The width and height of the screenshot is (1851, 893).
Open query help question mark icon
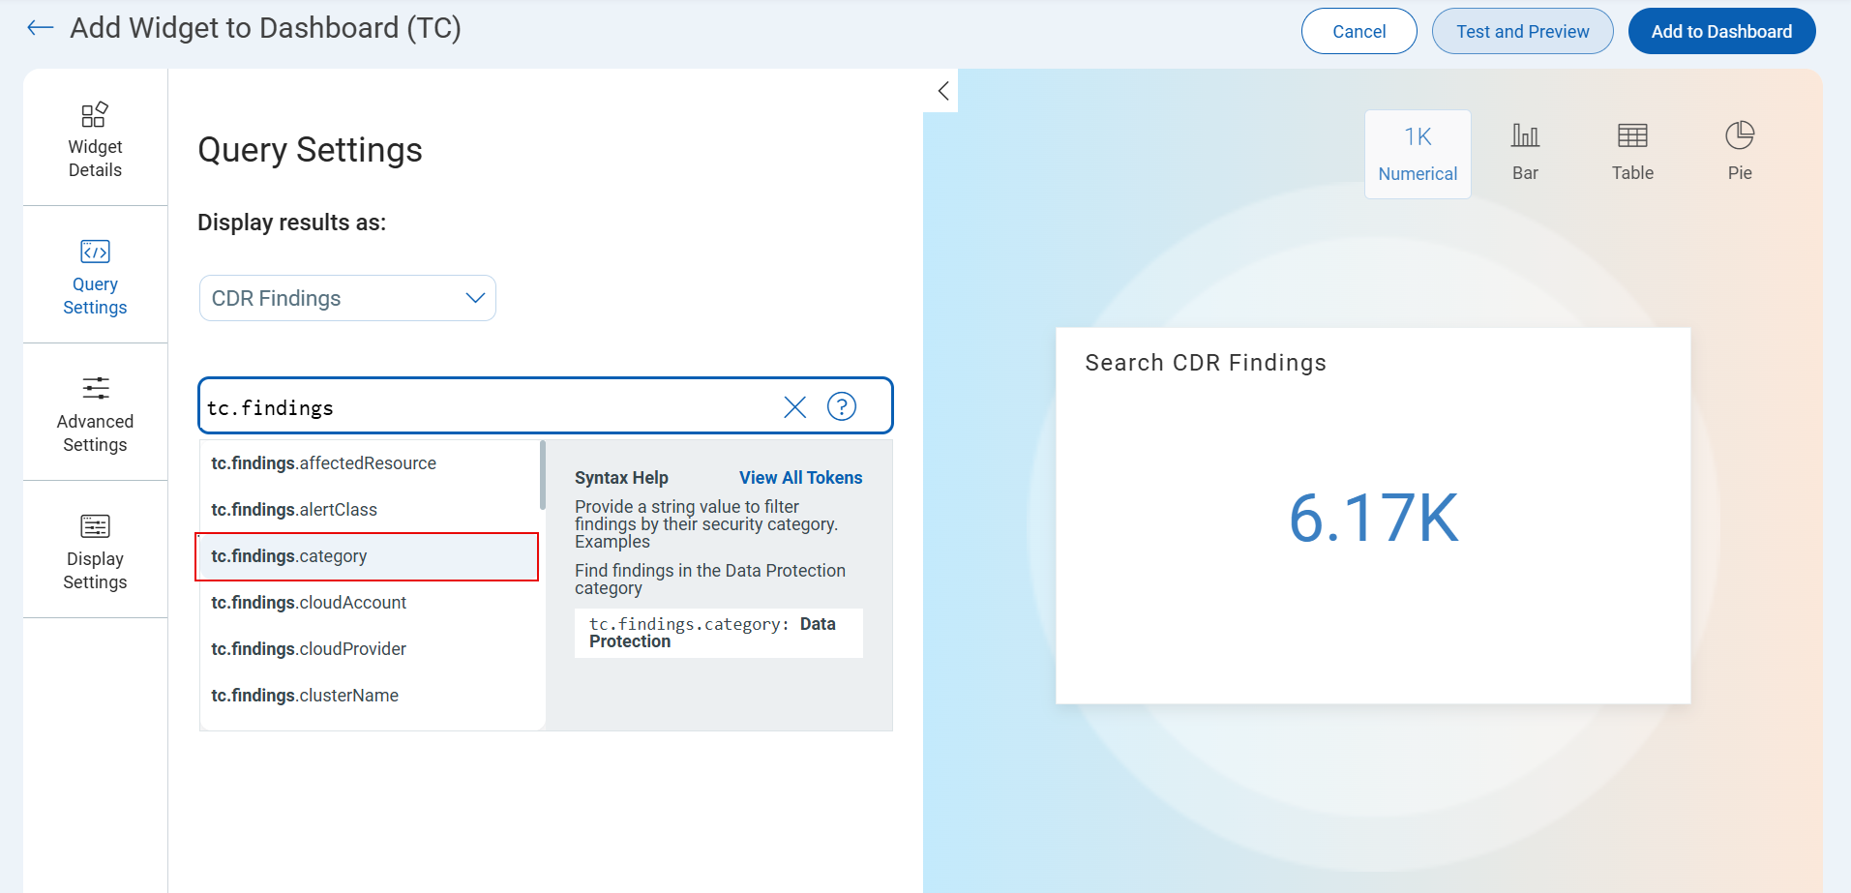tap(842, 407)
